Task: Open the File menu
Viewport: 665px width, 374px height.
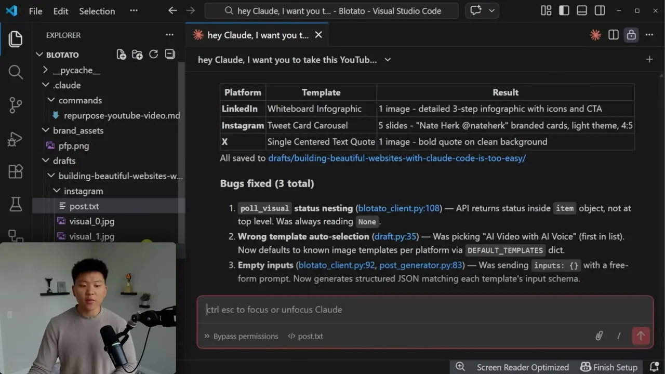Action: tap(35, 11)
